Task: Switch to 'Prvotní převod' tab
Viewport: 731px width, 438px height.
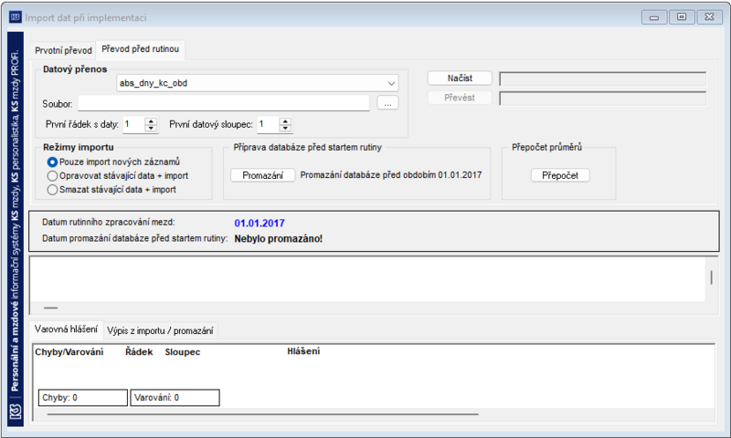Action: pos(63,50)
